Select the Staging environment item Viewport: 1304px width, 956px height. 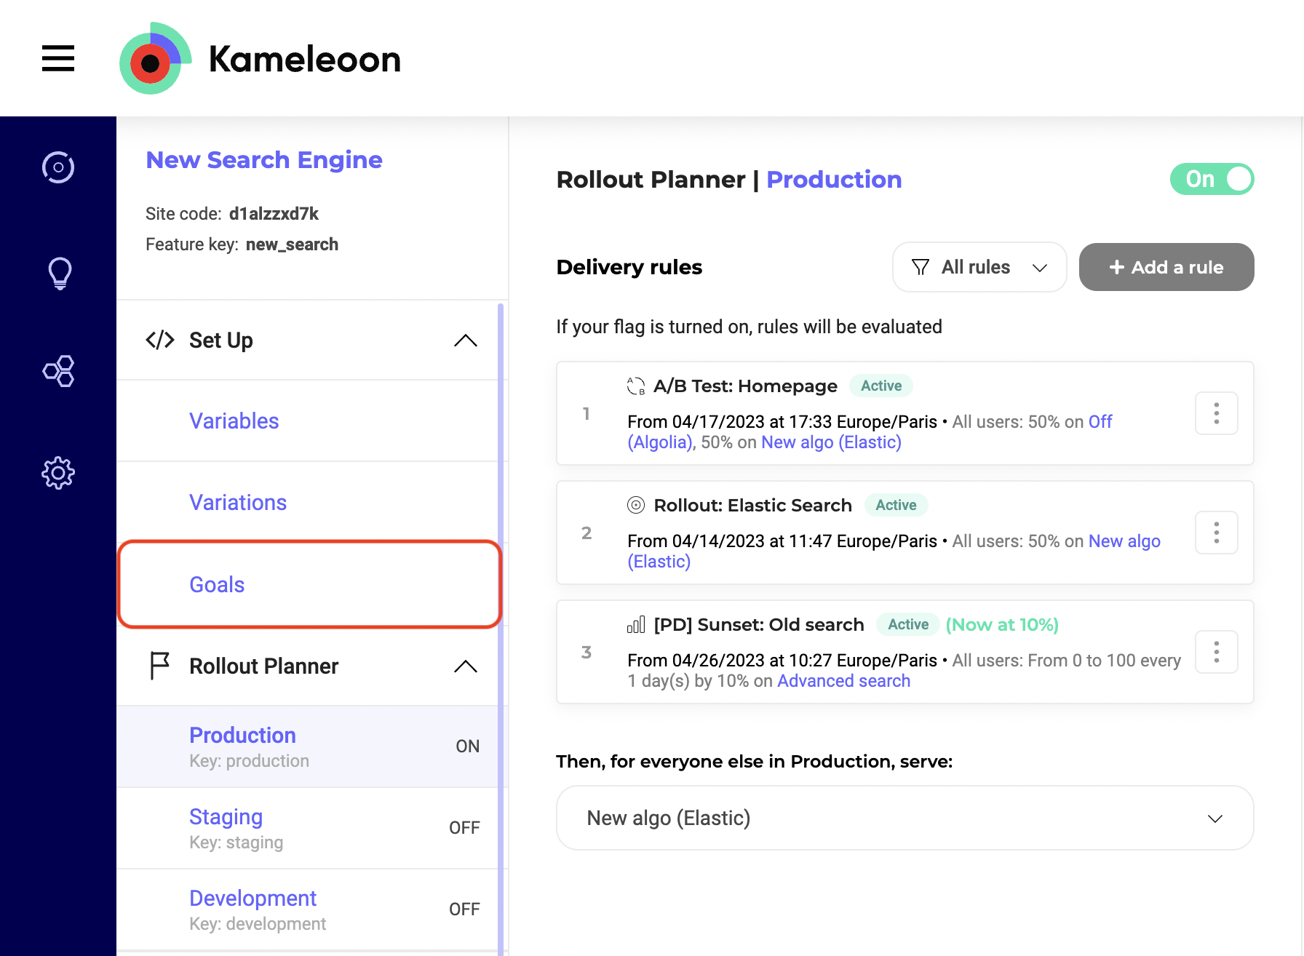click(308, 828)
